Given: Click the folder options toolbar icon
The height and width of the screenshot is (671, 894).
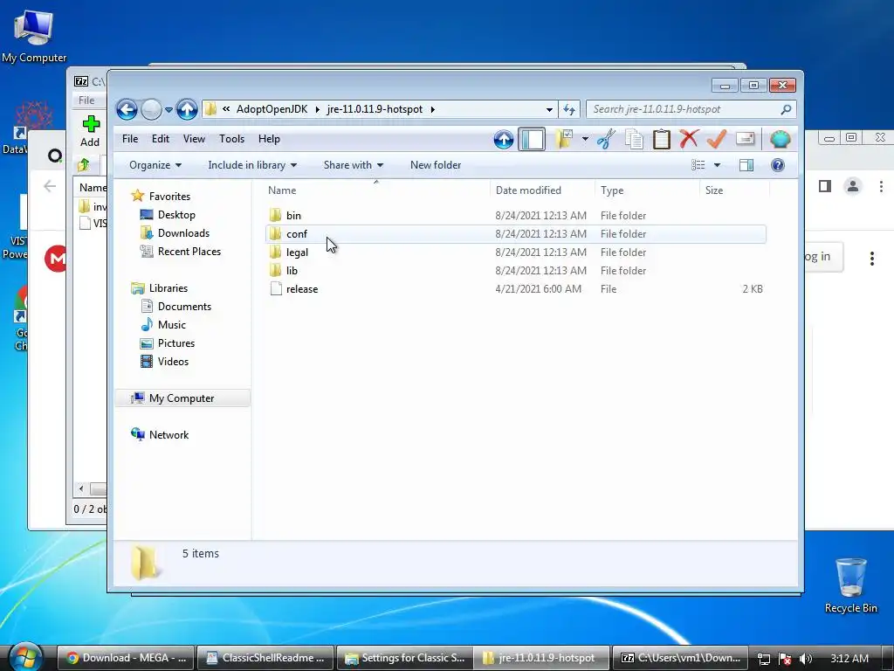Looking at the screenshot, I should click(565, 139).
